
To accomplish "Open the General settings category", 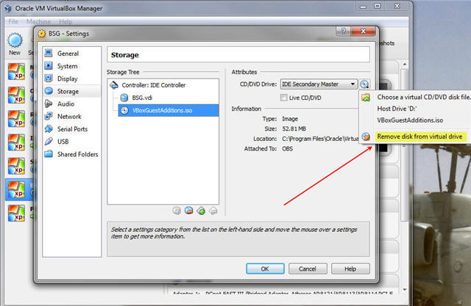I will coord(71,54).
